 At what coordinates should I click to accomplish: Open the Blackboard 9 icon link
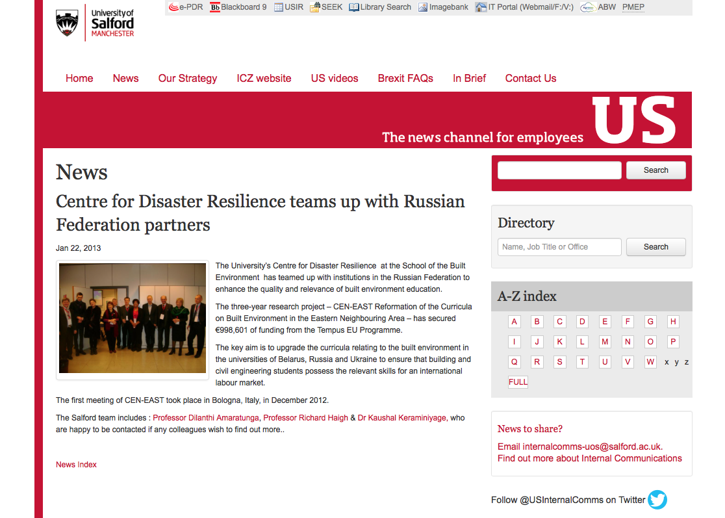tap(215, 7)
